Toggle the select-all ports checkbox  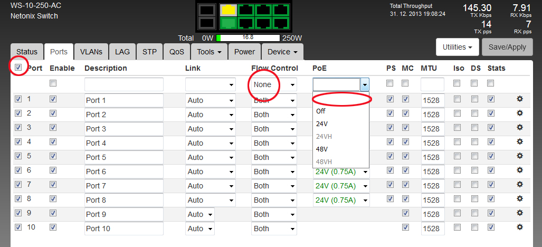(18, 68)
